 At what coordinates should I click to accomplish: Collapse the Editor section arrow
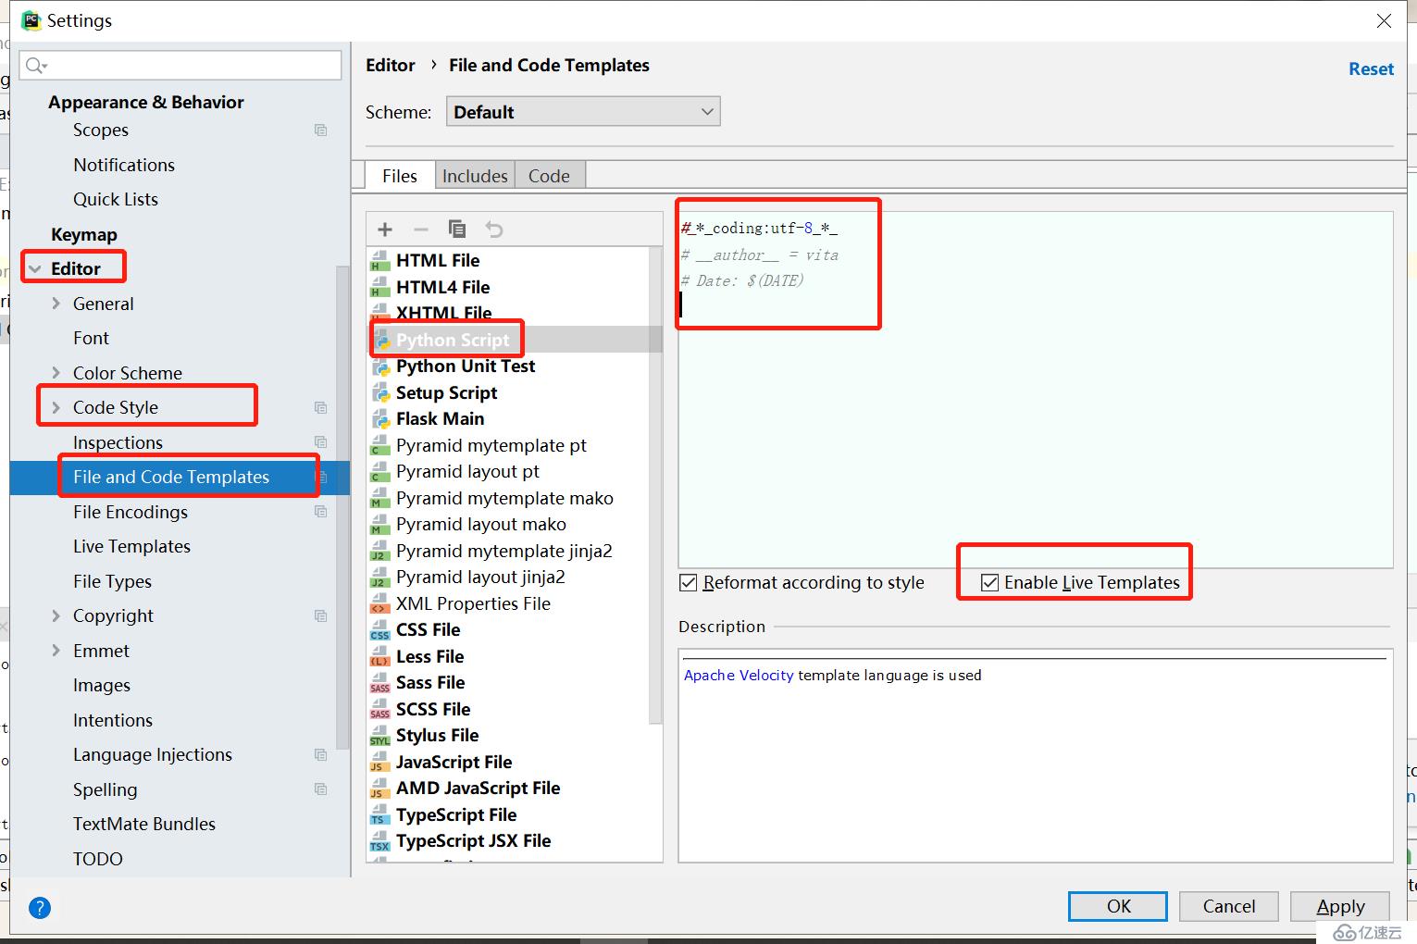coord(35,268)
